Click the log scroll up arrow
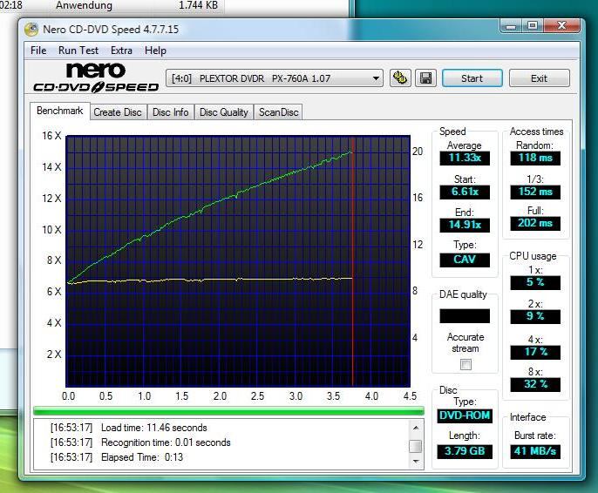598x493 pixels. (416, 428)
